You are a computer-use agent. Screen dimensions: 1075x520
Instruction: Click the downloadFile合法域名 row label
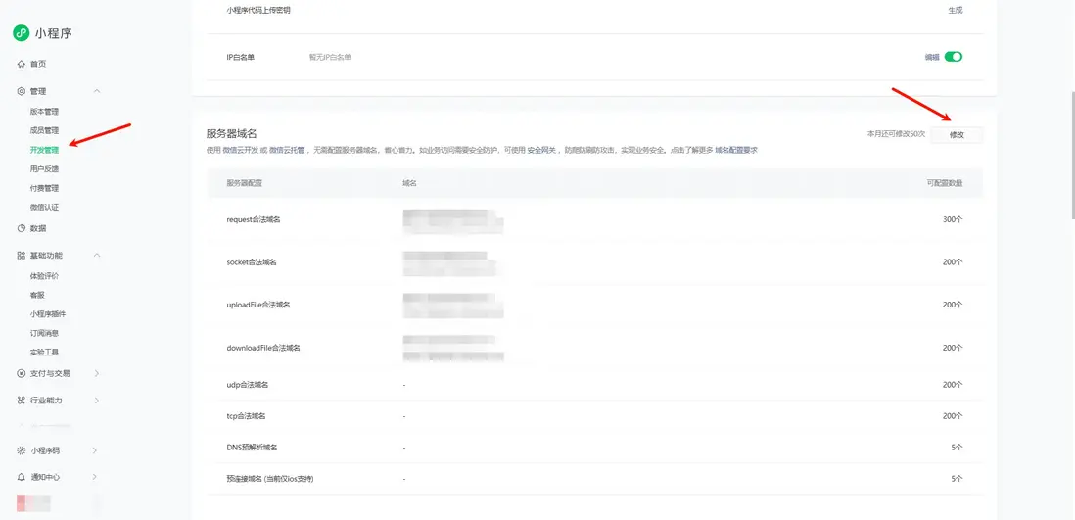[263, 348]
